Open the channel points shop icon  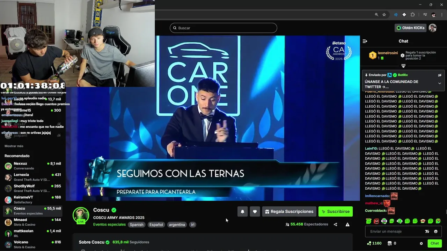coord(390,243)
